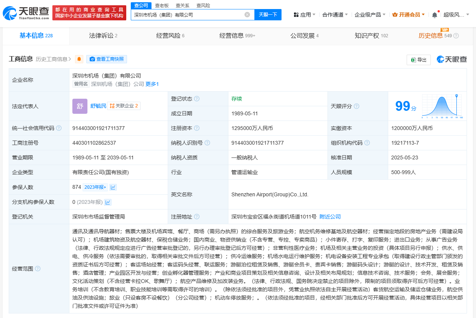Image resolution: width=476 pixels, height=318 pixels.
Task: Click into the company search input field
Action: [187, 15]
